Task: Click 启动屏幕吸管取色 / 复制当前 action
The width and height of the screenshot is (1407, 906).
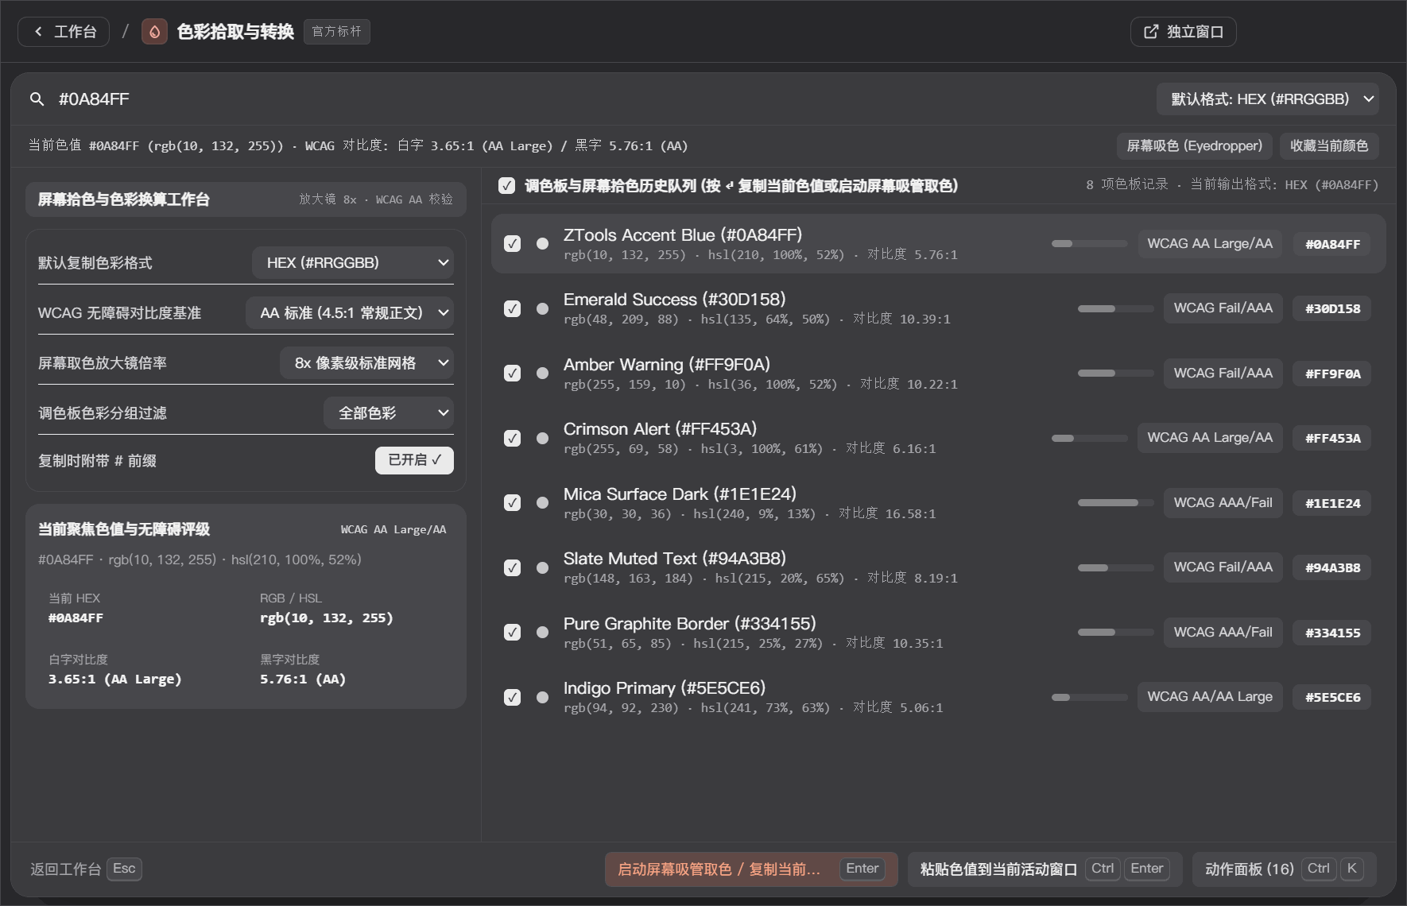Action: (751, 869)
